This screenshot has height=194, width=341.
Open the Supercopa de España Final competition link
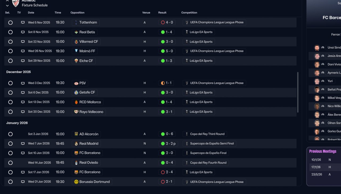(x=208, y=153)
